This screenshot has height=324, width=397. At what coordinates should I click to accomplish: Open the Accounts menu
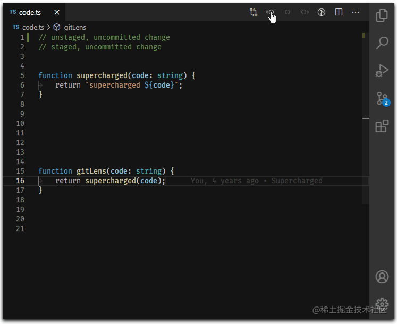(382, 277)
